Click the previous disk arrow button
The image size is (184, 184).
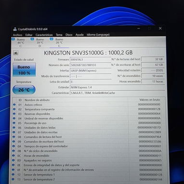point(15,53)
